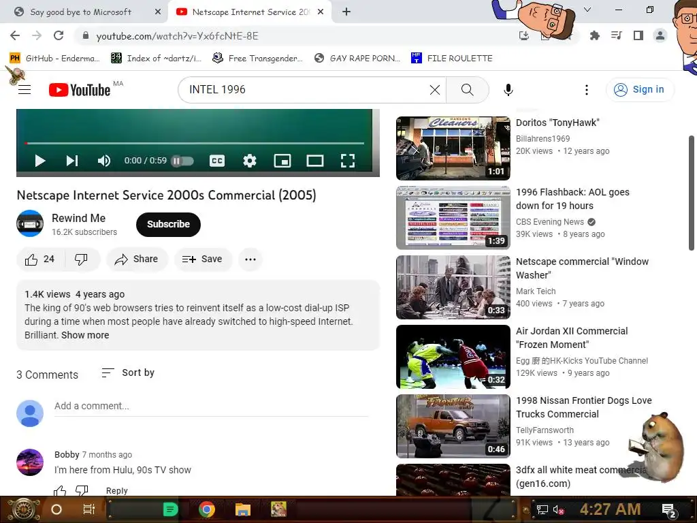Image resolution: width=697 pixels, height=523 pixels.
Task: Open Chrome media control icon
Action: pyautogui.click(x=616, y=35)
